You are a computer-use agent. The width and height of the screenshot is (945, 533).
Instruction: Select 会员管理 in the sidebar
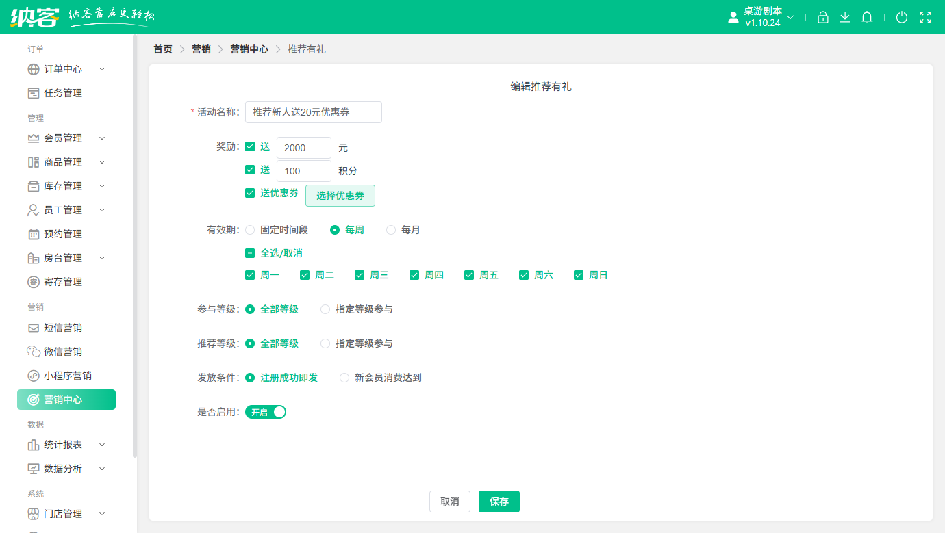pyautogui.click(x=62, y=138)
